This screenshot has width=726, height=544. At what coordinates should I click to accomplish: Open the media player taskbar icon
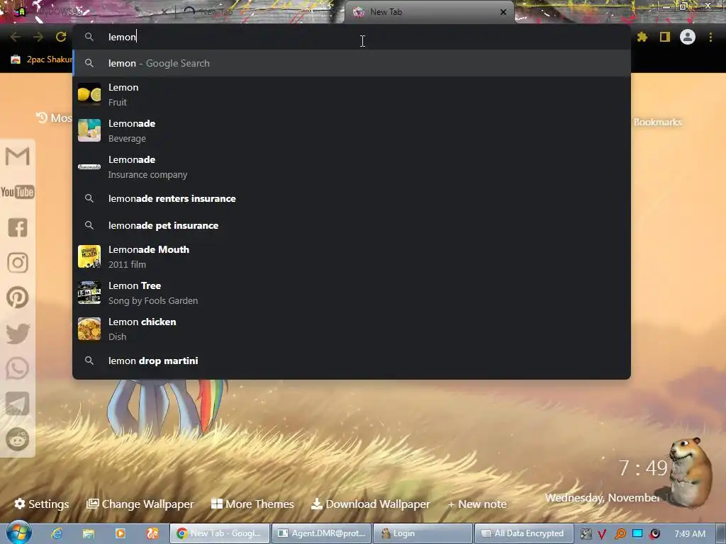point(121,533)
